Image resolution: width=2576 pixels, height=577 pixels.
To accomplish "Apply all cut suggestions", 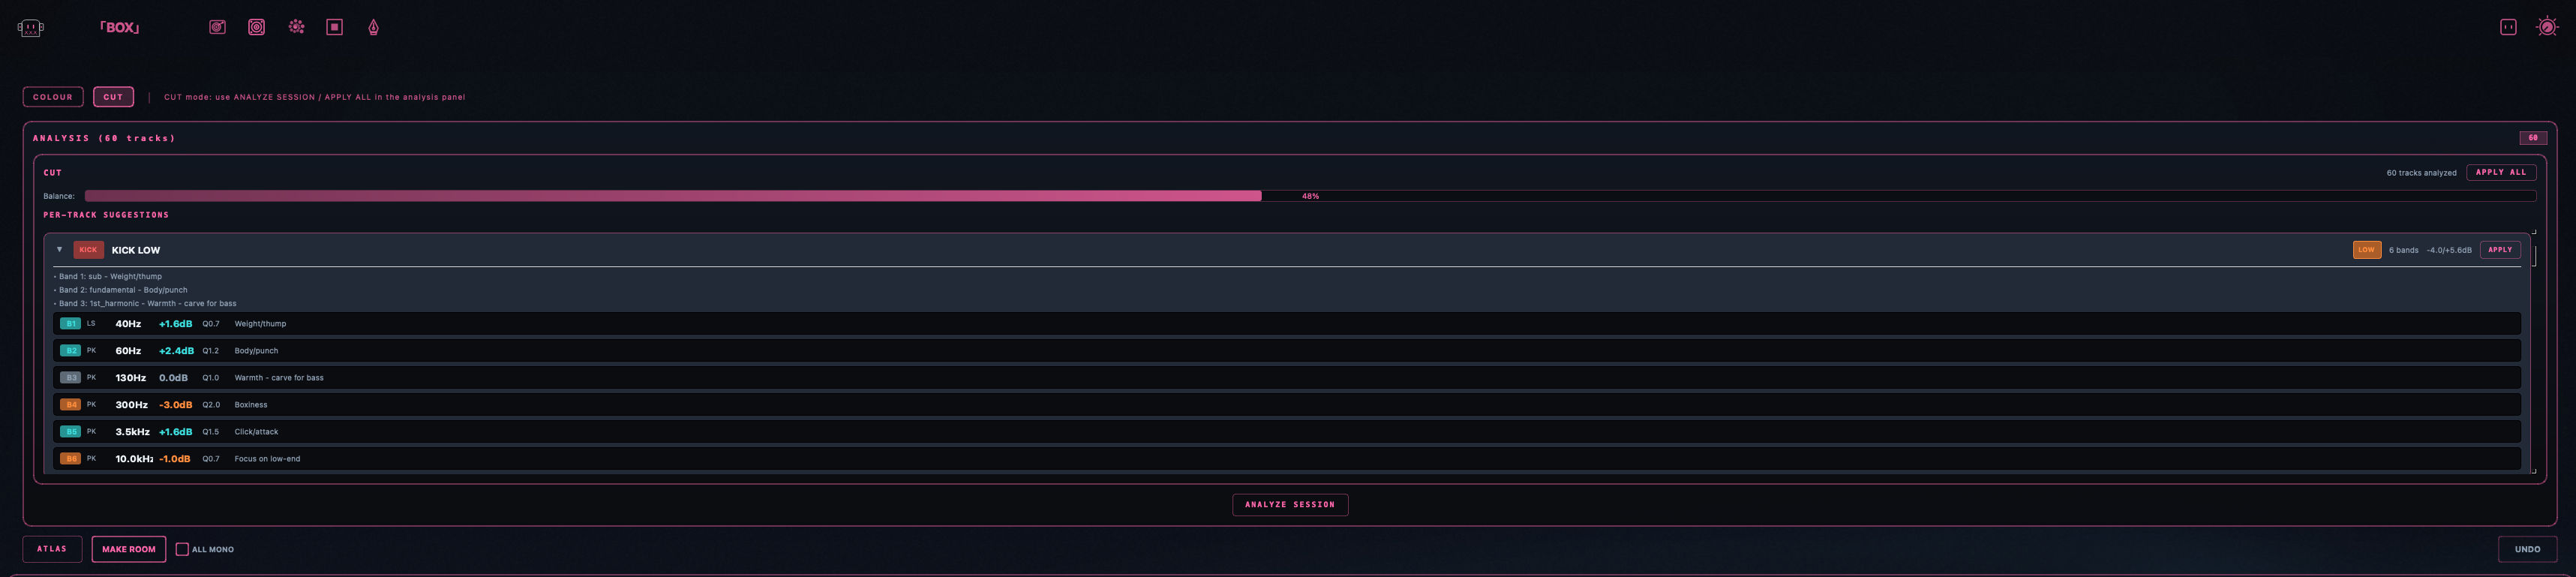I will click(2501, 172).
